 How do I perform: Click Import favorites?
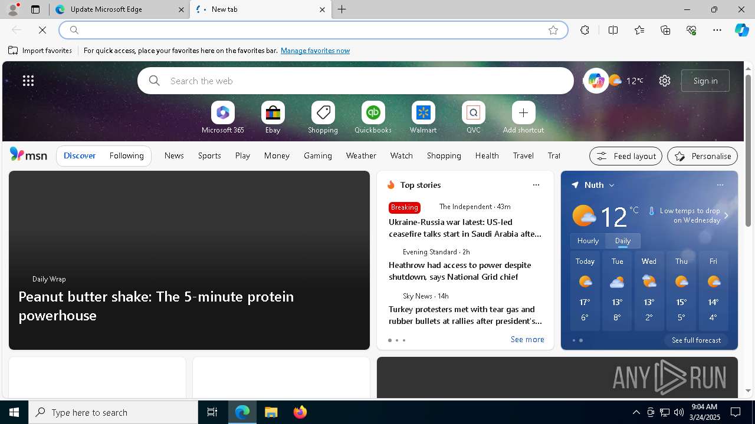(x=40, y=51)
